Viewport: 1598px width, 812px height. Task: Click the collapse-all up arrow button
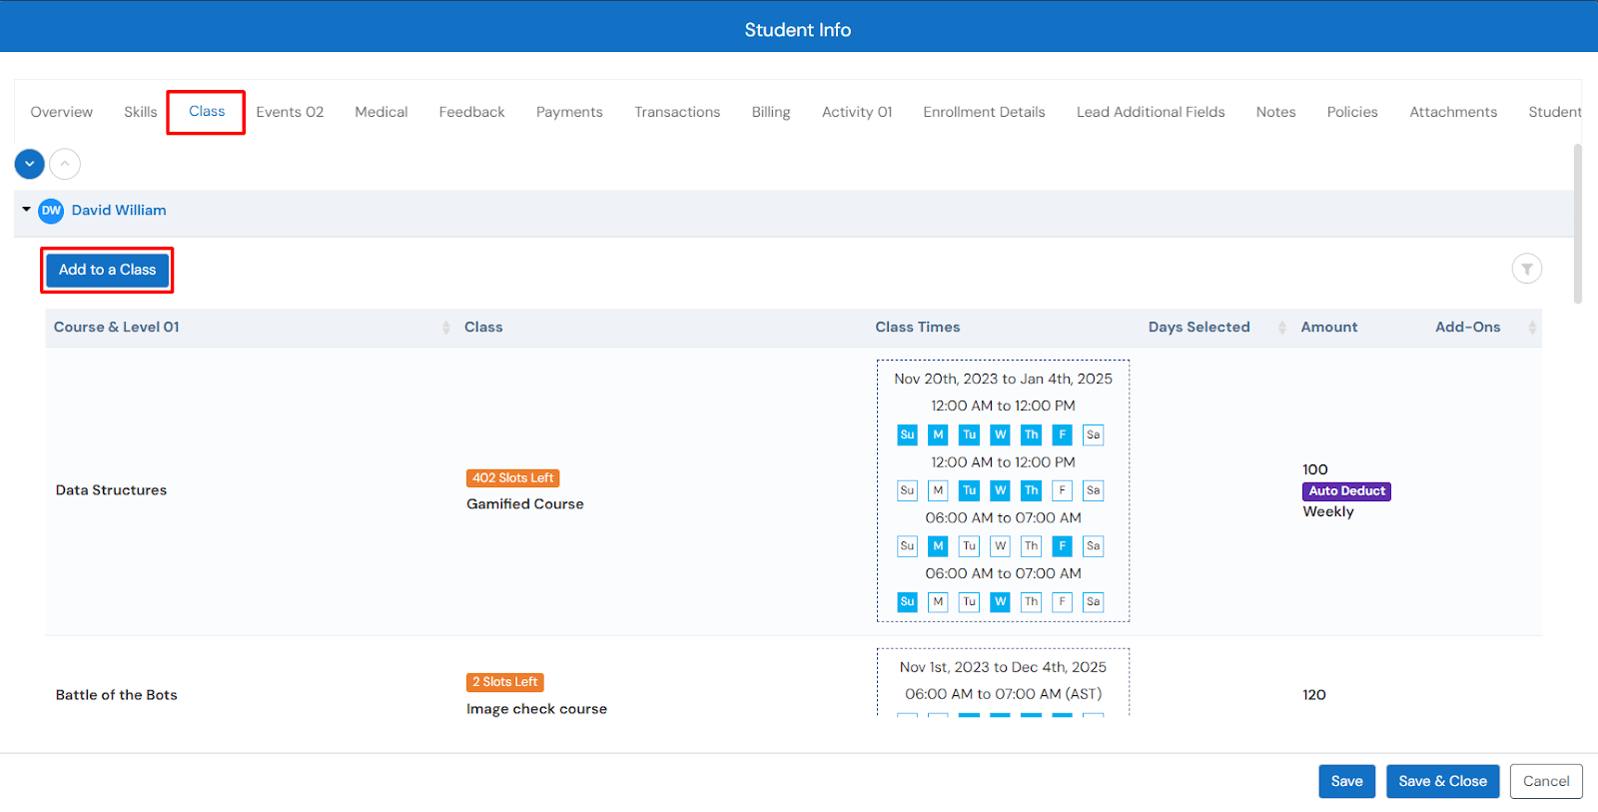(x=65, y=164)
